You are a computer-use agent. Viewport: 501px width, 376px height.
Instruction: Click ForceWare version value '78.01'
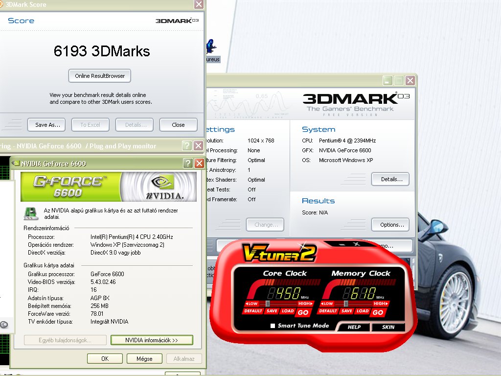tap(97, 314)
